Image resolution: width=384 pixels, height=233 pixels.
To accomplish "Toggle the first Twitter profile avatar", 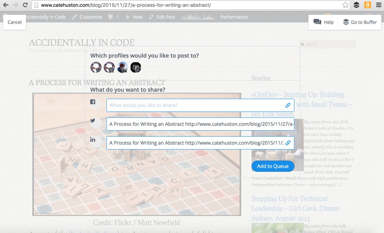I will [96, 67].
